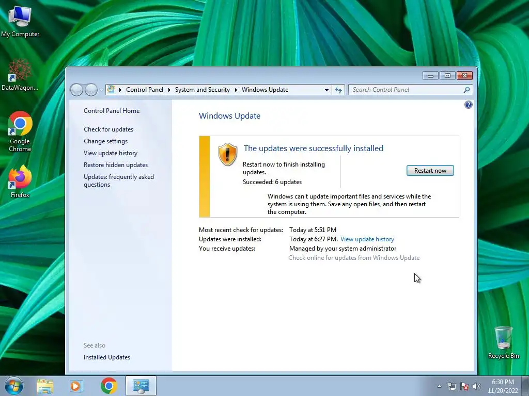Open Chrome from the taskbar
529x396 pixels.
pos(108,386)
